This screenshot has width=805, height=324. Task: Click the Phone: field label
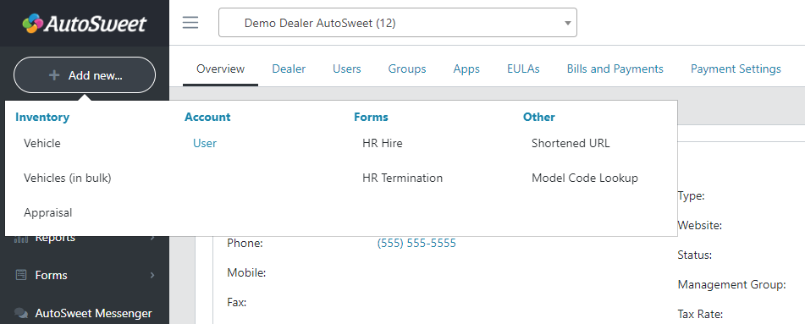coord(245,244)
